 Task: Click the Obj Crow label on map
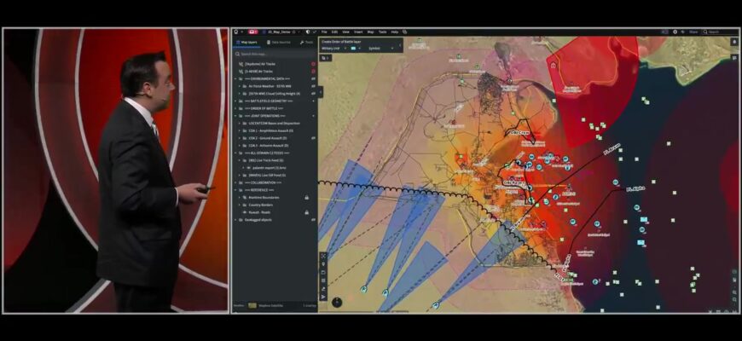[x=519, y=133]
